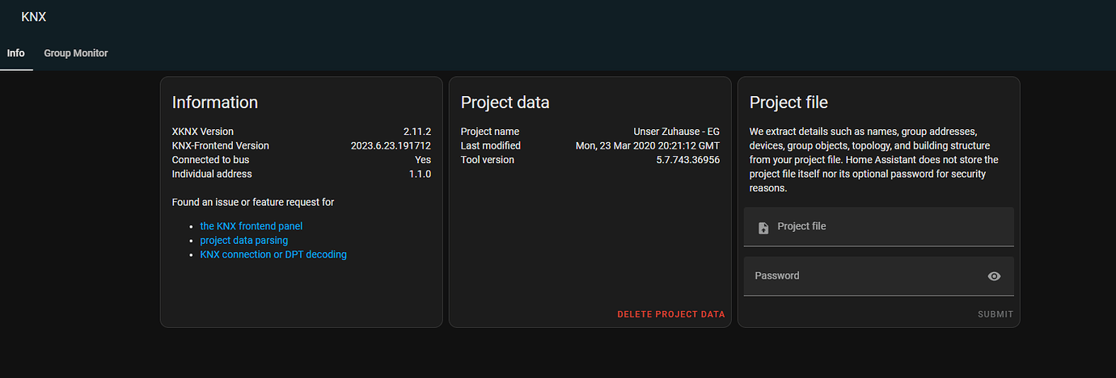Image resolution: width=1116 pixels, height=378 pixels.
Task: Switch to the Info tab
Action: (16, 53)
